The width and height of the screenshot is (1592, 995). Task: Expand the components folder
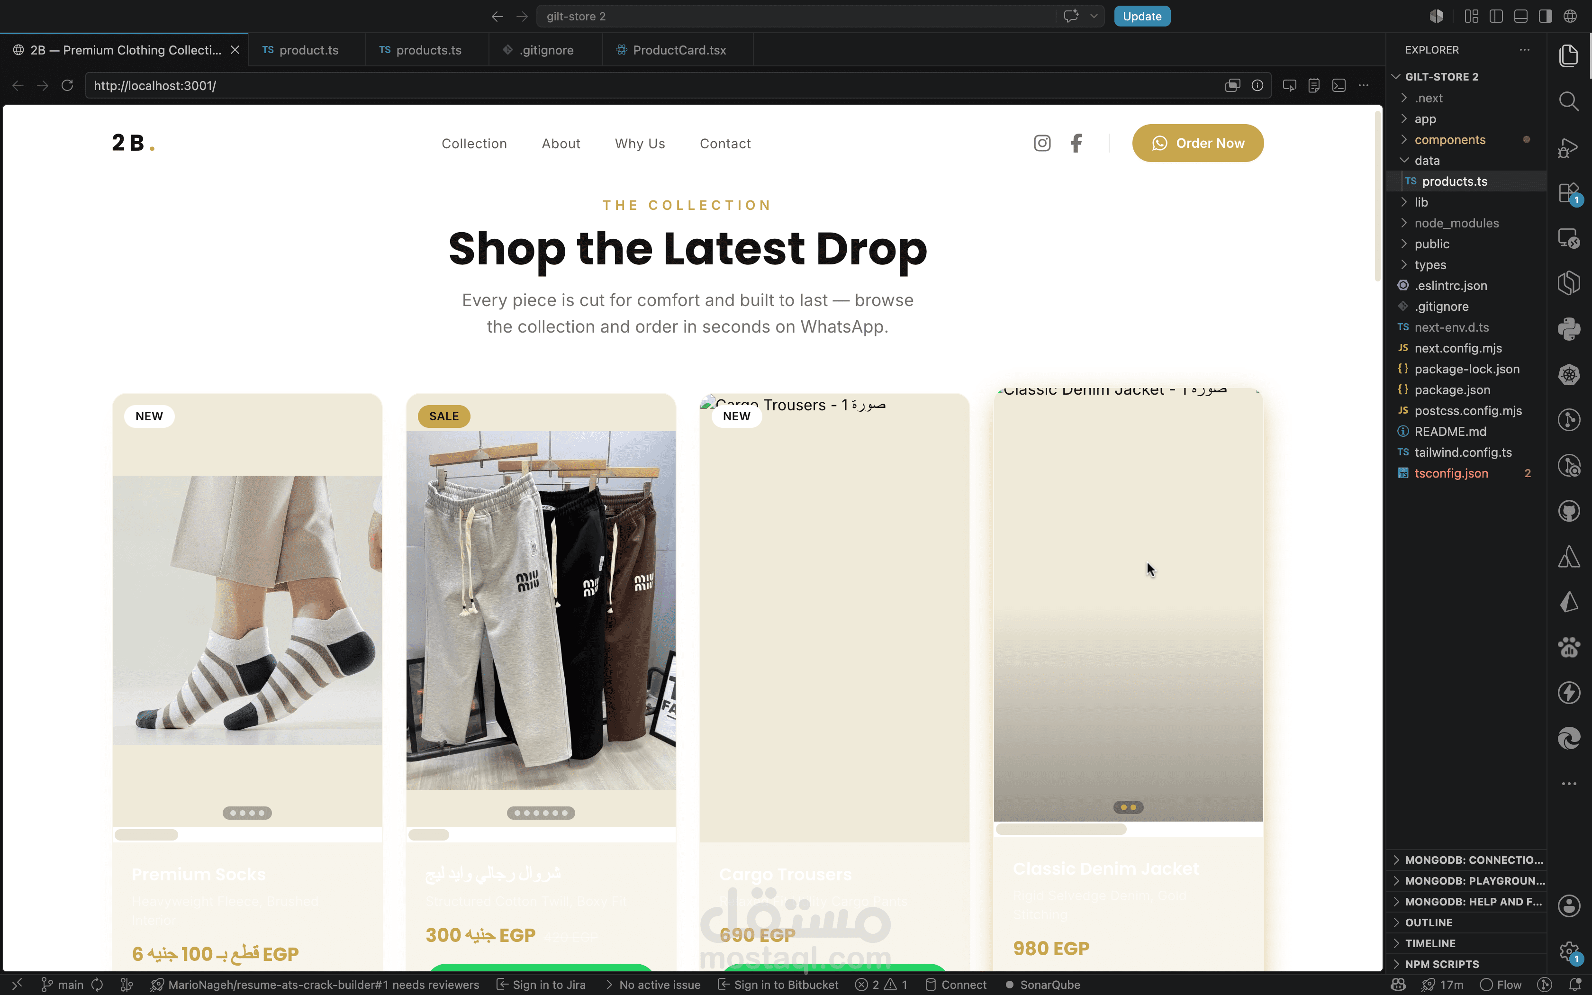1466,139
